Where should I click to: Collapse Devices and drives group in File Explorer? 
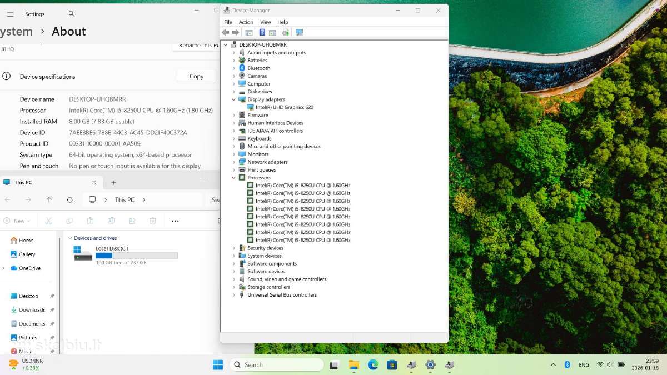point(69,238)
